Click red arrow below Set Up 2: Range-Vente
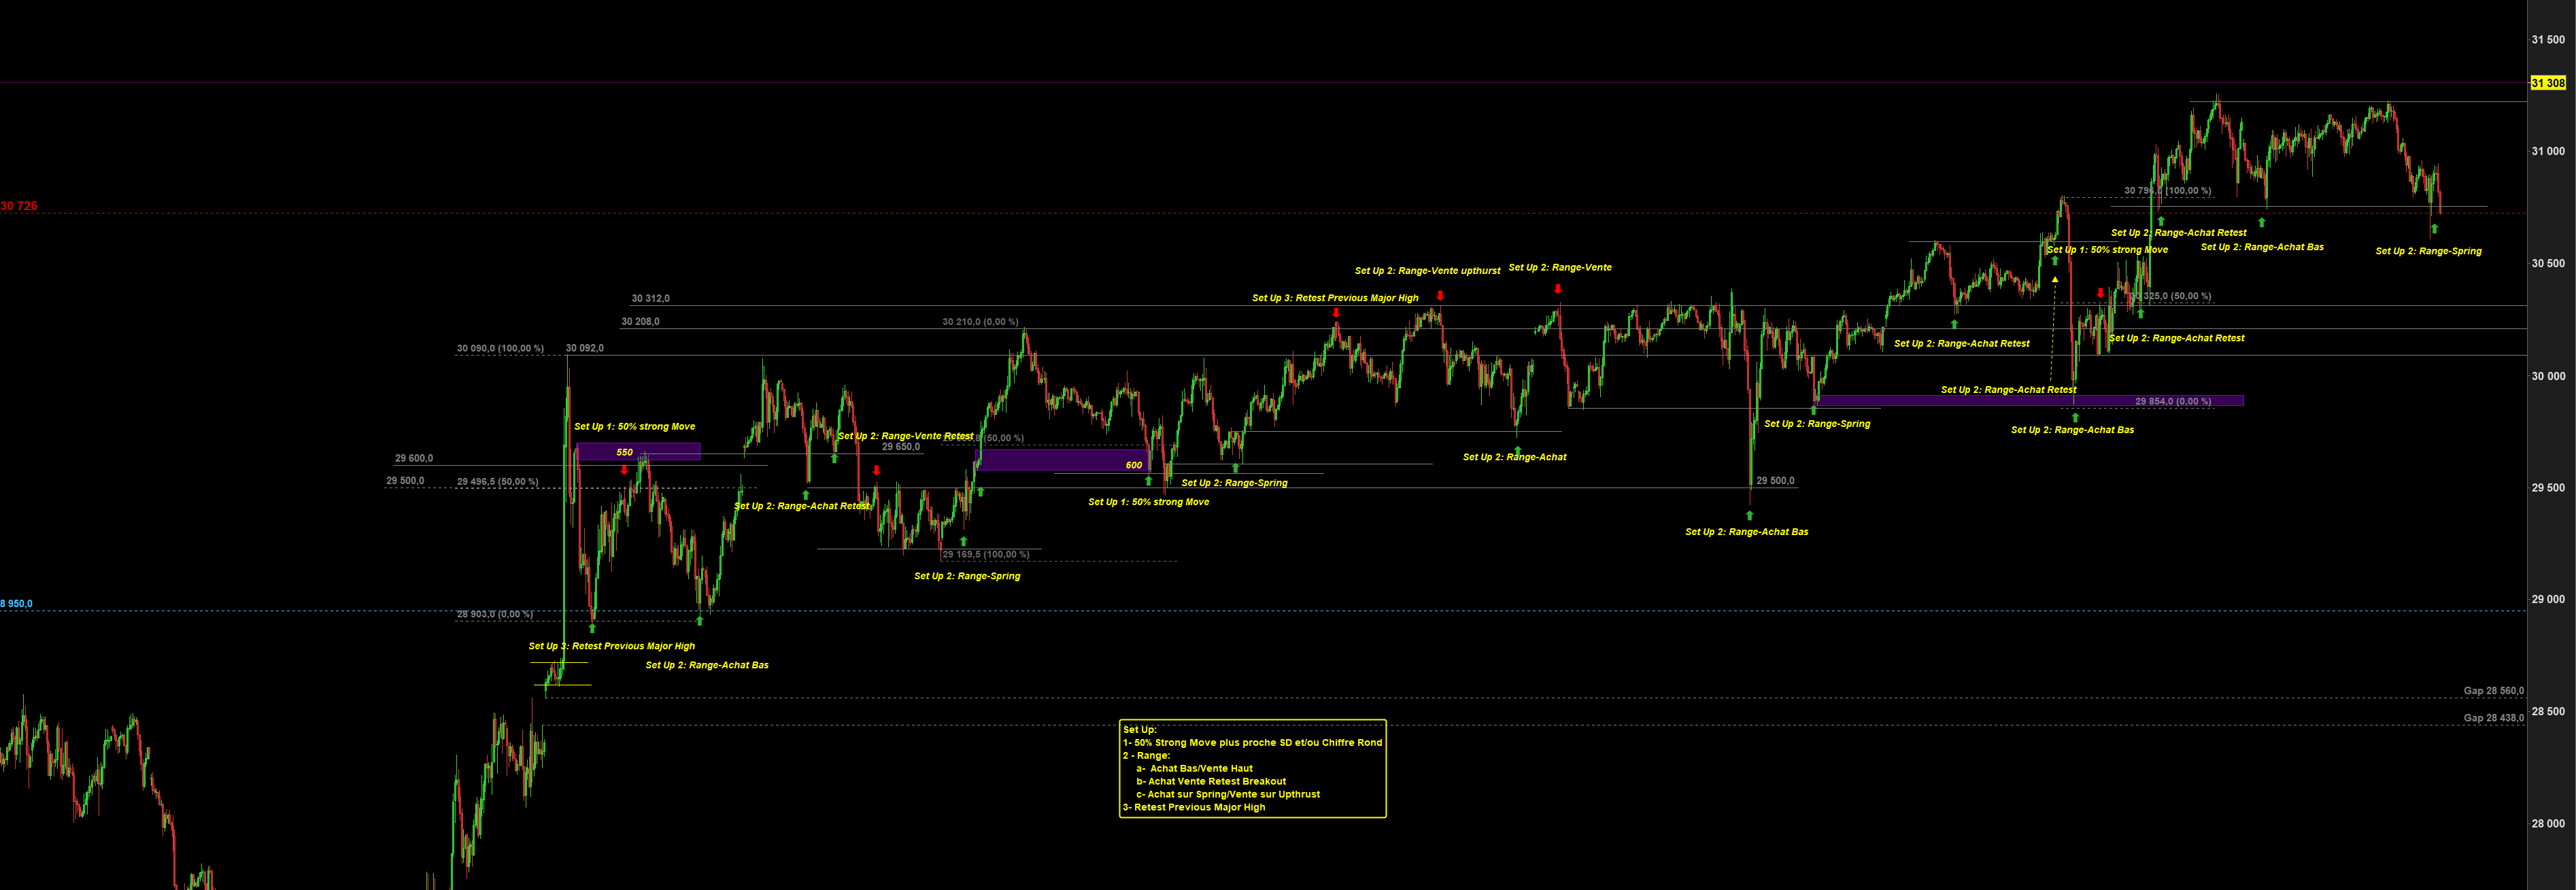The height and width of the screenshot is (890, 2576). [1558, 289]
